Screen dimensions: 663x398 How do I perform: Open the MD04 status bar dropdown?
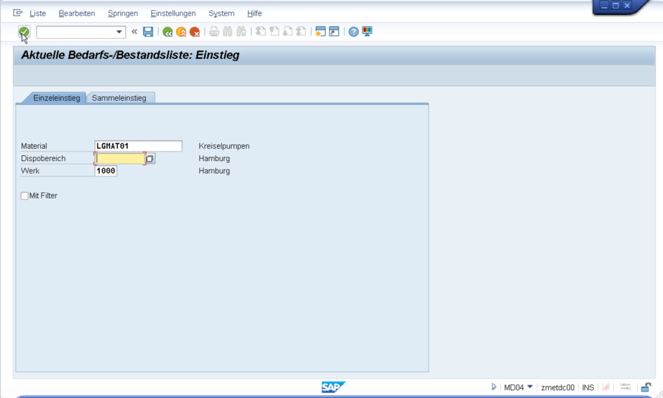pyautogui.click(x=530, y=386)
